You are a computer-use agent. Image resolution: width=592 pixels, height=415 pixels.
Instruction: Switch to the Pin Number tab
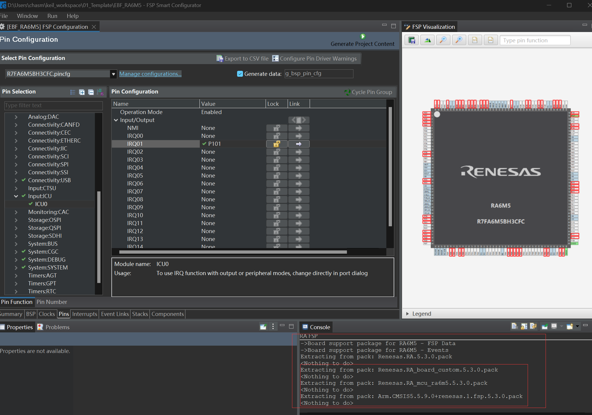(x=52, y=302)
